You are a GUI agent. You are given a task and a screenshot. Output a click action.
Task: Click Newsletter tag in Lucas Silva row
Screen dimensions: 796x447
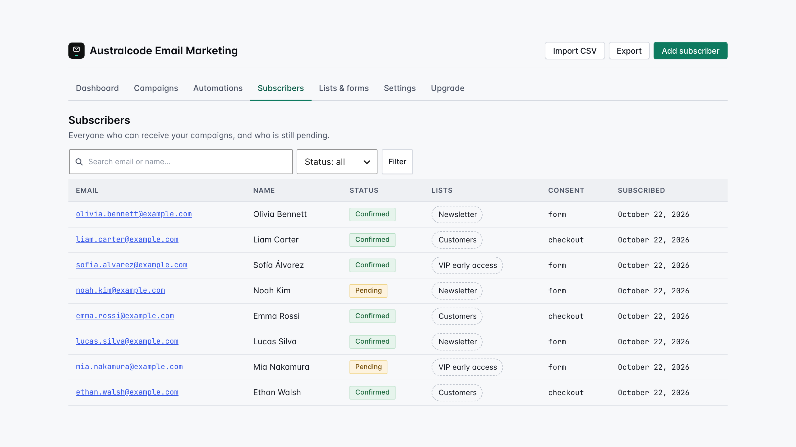pyautogui.click(x=457, y=342)
